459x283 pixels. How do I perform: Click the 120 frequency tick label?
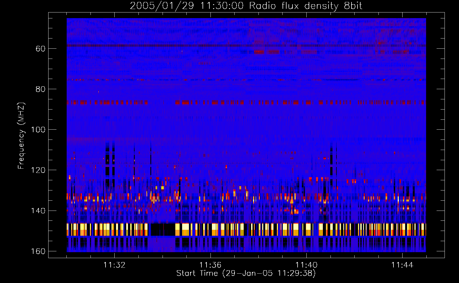[x=38, y=170]
